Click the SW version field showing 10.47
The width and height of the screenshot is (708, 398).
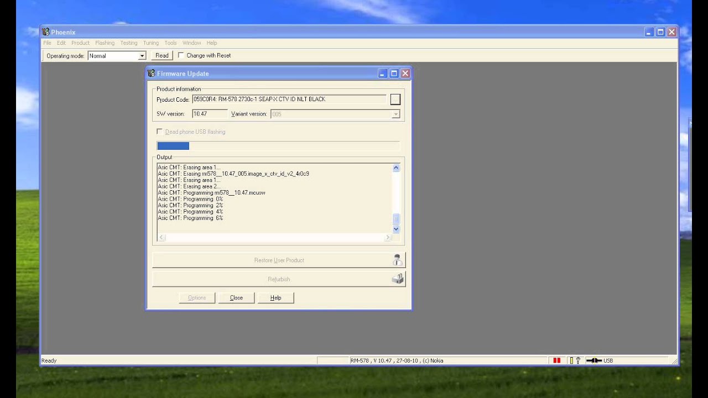click(210, 114)
